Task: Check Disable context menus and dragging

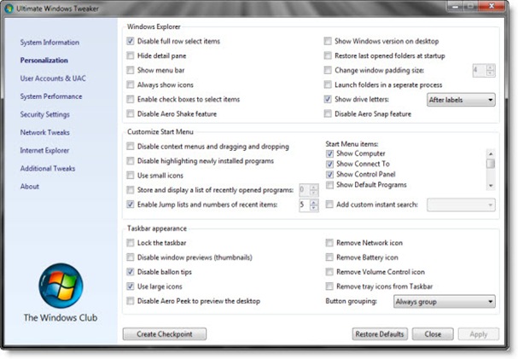Action: click(x=131, y=146)
